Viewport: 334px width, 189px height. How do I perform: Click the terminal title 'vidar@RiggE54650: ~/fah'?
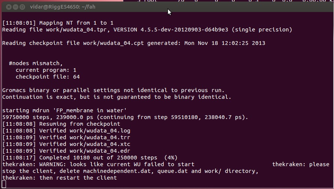coord(63,7)
